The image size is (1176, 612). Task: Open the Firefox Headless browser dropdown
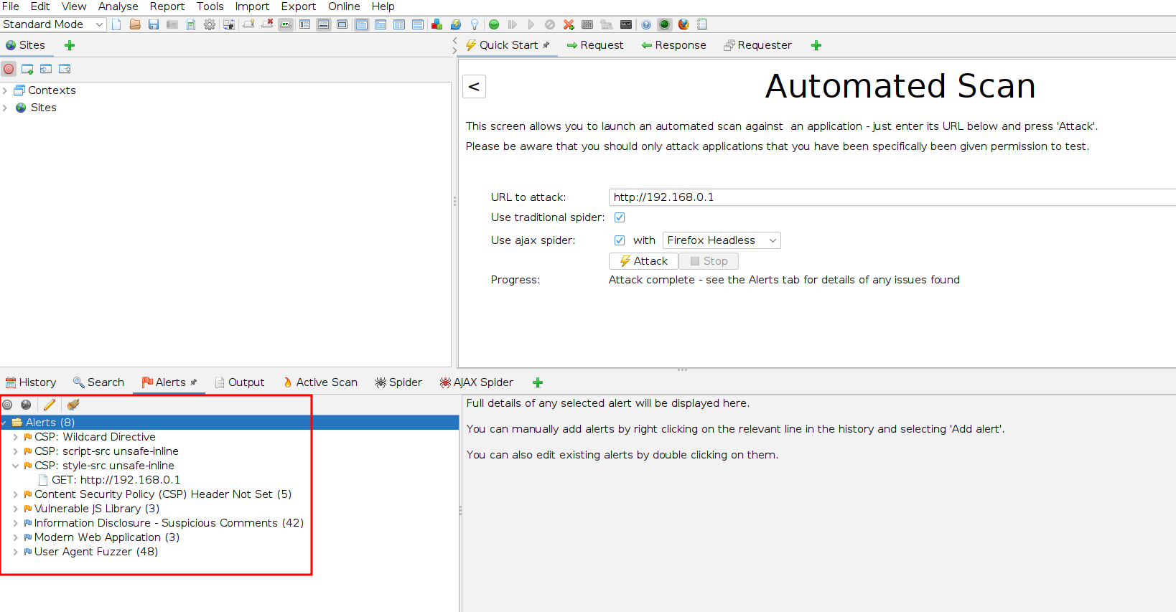[x=721, y=240]
